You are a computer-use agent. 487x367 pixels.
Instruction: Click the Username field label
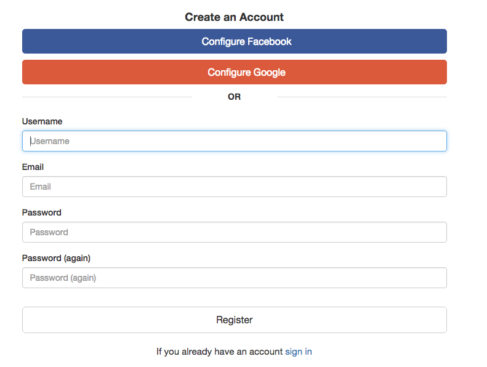42,121
